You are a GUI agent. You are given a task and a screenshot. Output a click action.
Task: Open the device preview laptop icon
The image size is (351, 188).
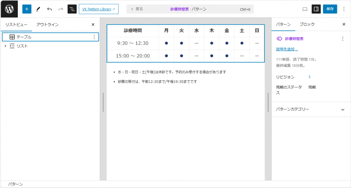(305, 9)
